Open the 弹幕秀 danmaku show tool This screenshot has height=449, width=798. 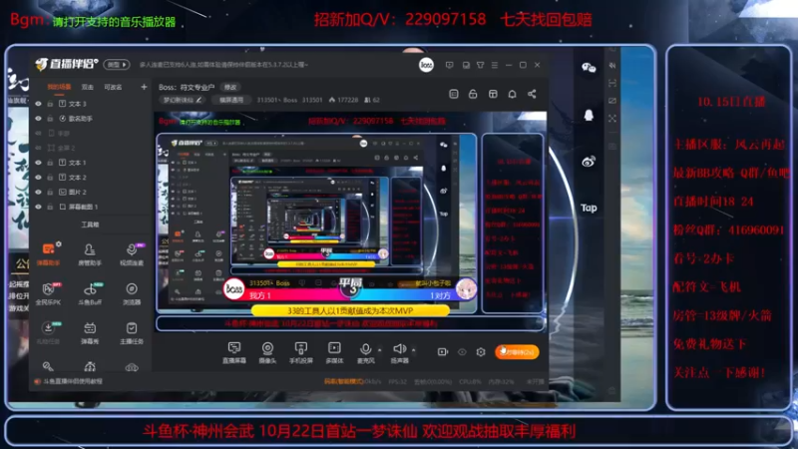[x=90, y=333]
